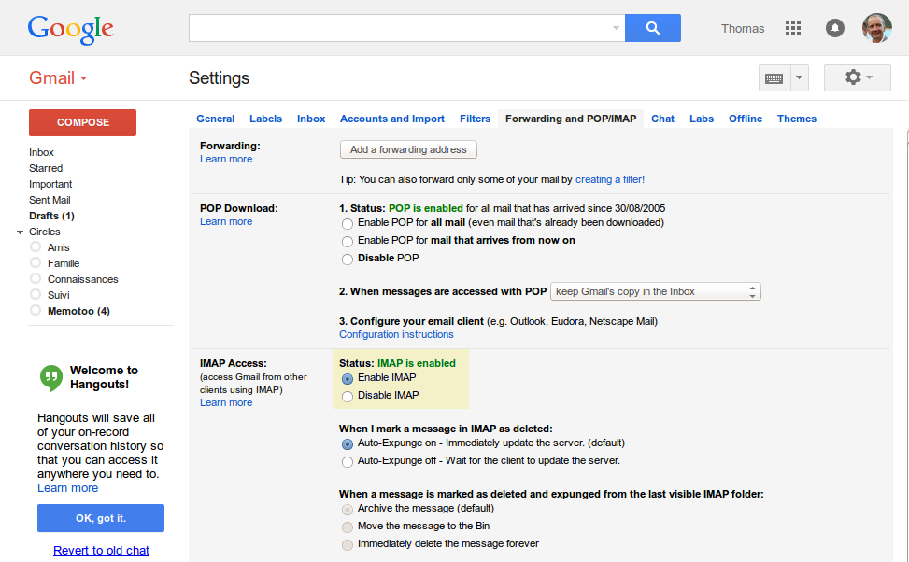Choose Auto-Expunge off option
This screenshot has height=562, width=909.
(x=348, y=462)
